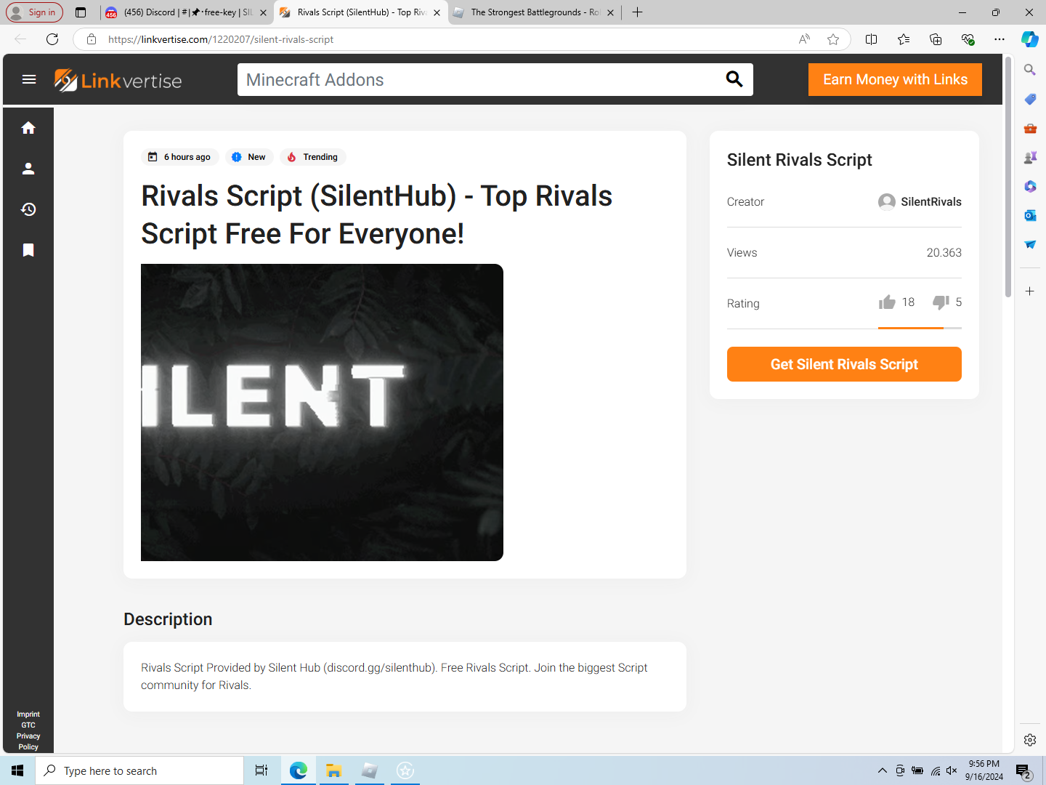
Task: Open File Explorer from taskbar
Action: point(333,770)
